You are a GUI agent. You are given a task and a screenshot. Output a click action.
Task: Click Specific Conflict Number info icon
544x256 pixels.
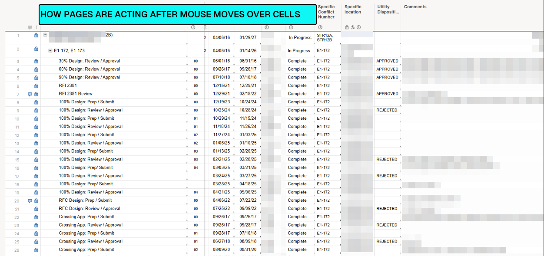point(320,27)
